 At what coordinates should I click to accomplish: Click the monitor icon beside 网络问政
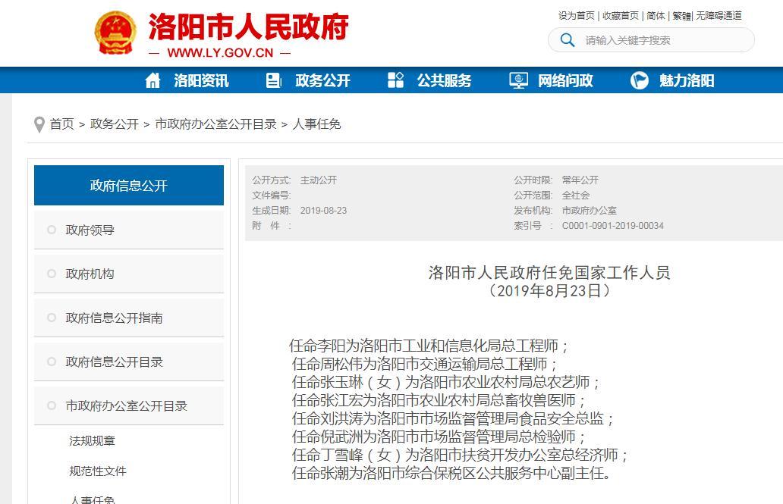pos(517,80)
